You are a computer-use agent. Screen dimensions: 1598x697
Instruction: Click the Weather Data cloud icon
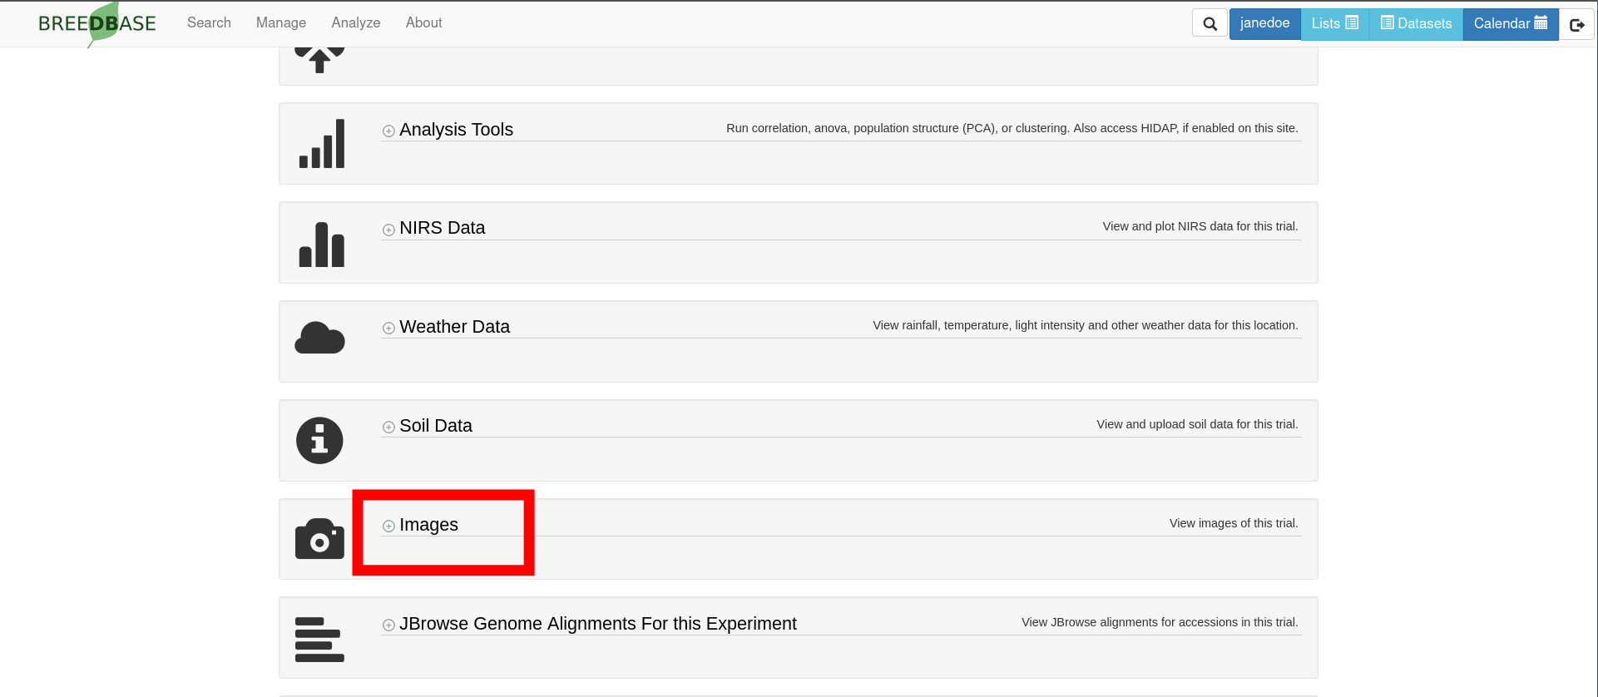coord(319,339)
